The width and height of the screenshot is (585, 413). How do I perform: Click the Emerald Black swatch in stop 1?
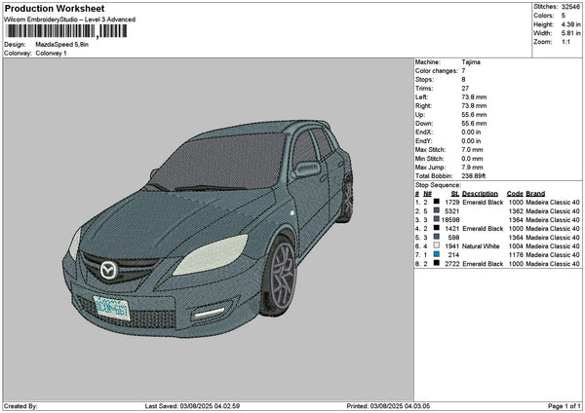(x=436, y=201)
